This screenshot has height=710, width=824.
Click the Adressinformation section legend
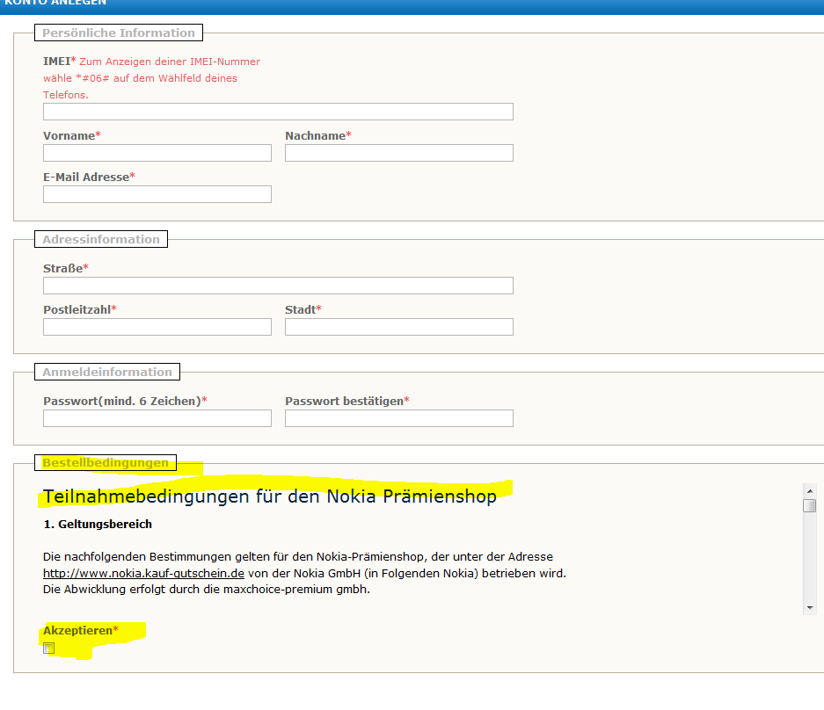pyautogui.click(x=101, y=239)
